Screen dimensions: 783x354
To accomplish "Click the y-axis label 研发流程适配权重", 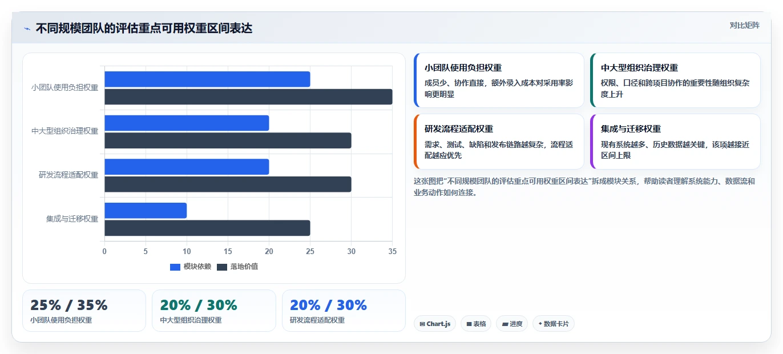I will 68,175.
